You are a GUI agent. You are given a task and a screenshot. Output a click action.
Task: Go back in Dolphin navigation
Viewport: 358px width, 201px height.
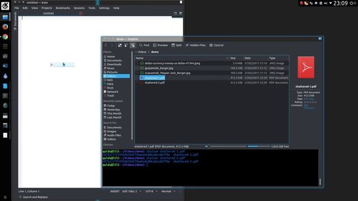tap(106, 45)
